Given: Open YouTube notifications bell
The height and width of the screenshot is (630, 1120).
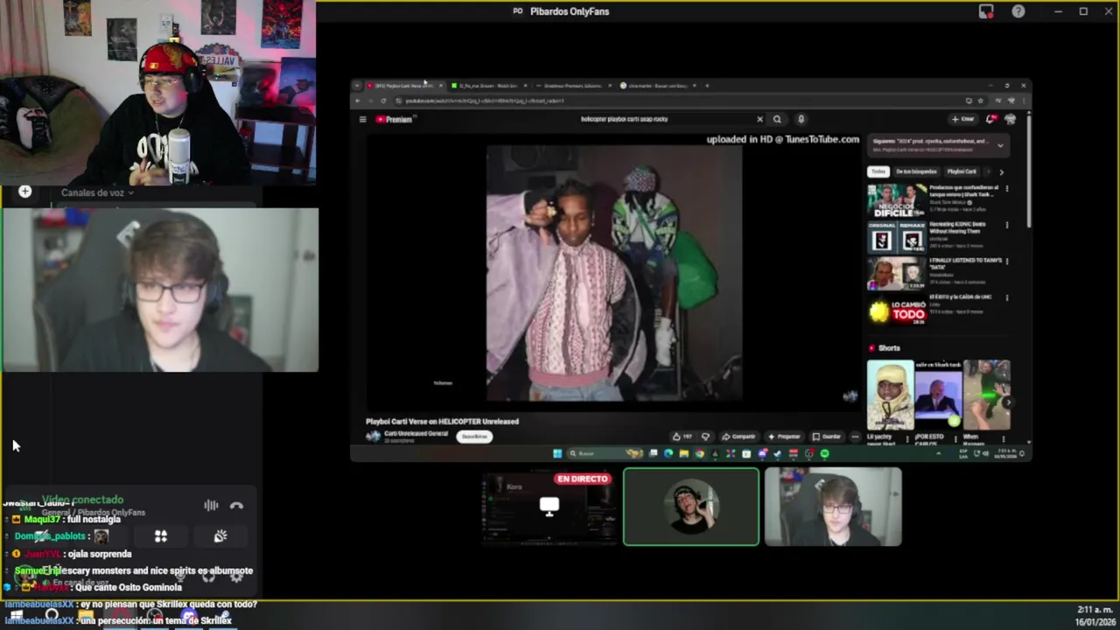Looking at the screenshot, I should 991,119.
